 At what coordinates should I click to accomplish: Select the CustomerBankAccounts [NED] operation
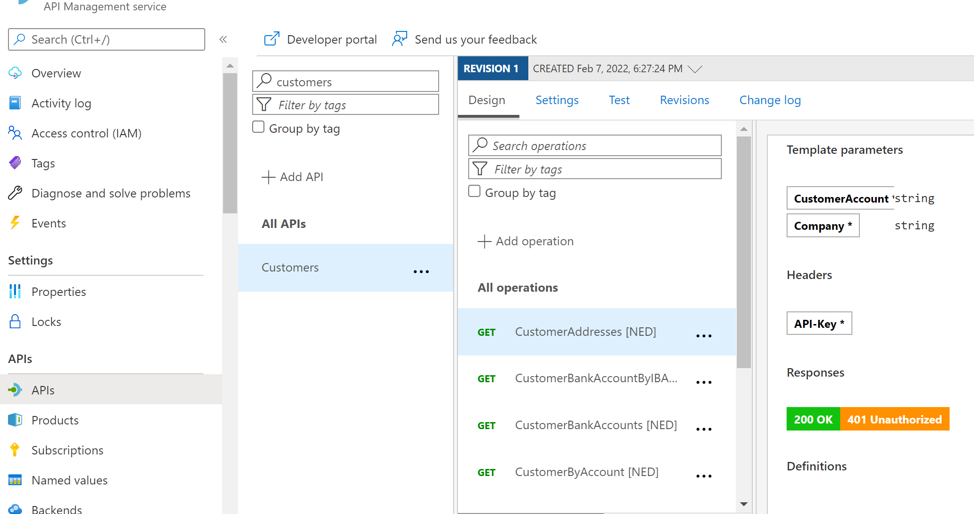point(597,425)
